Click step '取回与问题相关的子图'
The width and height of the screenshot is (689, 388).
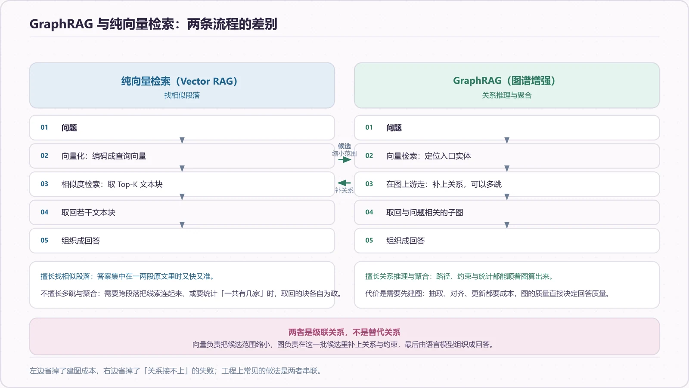pyautogui.click(x=507, y=212)
